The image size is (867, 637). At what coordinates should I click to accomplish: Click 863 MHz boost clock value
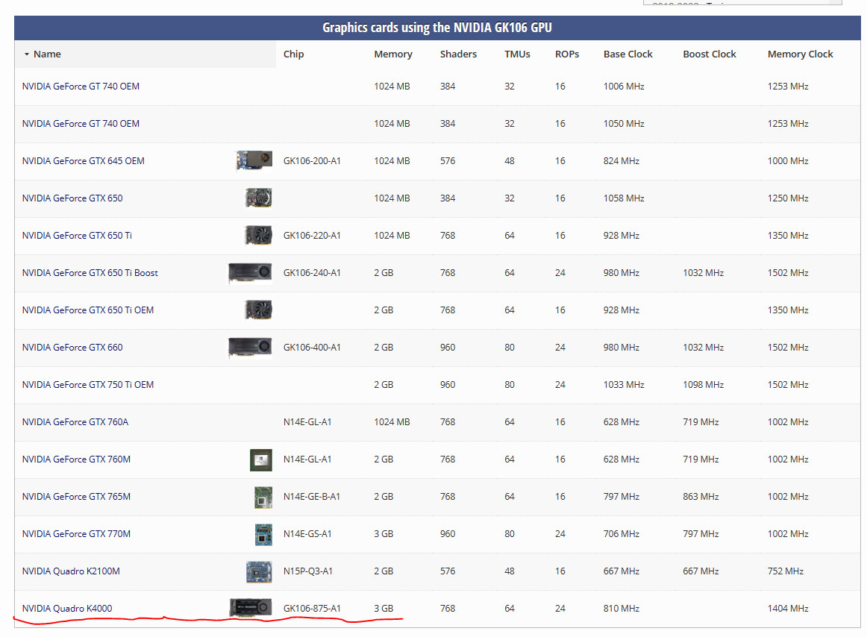pyautogui.click(x=701, y=497)
